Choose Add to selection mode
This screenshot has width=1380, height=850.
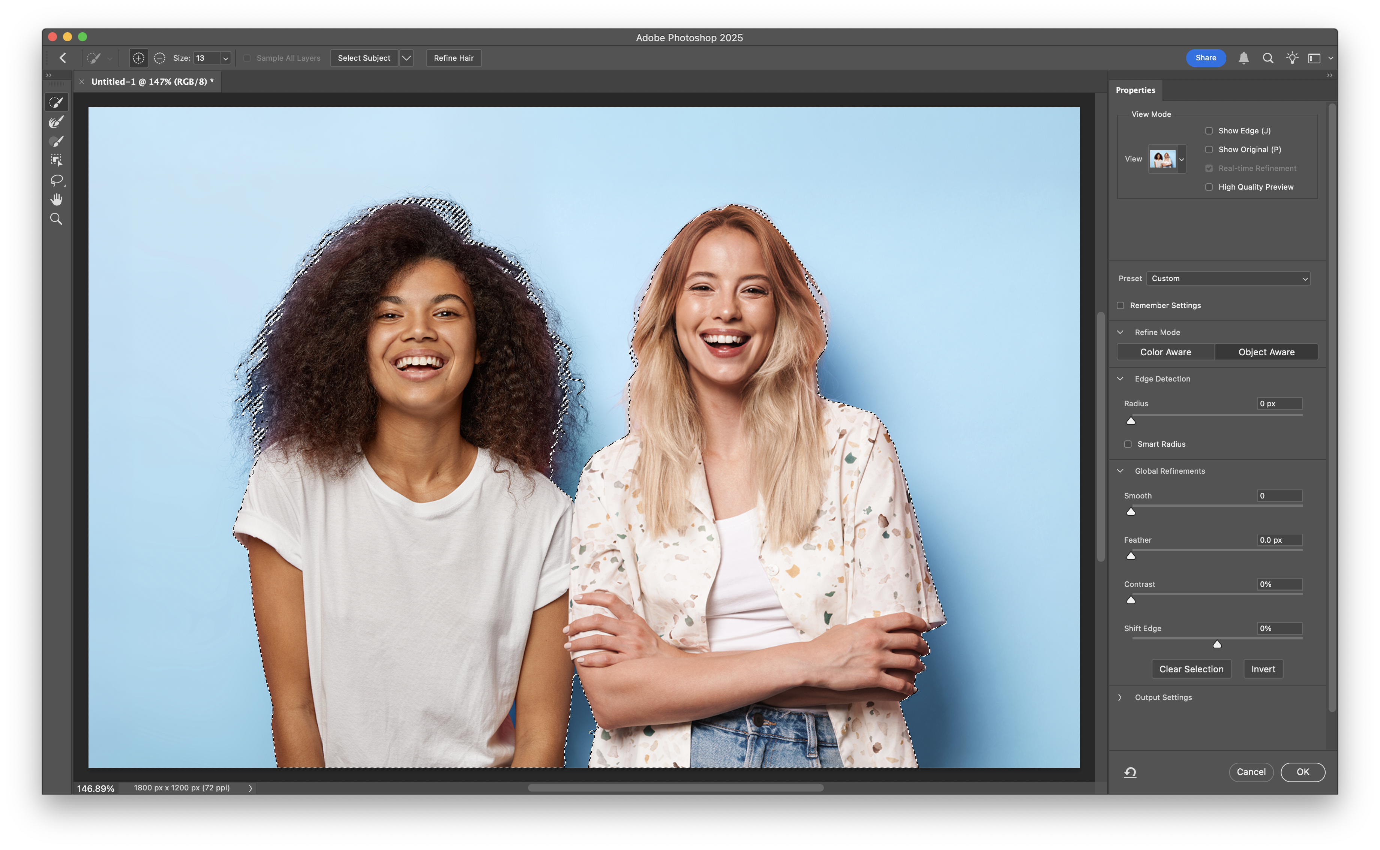pos(138,58)
